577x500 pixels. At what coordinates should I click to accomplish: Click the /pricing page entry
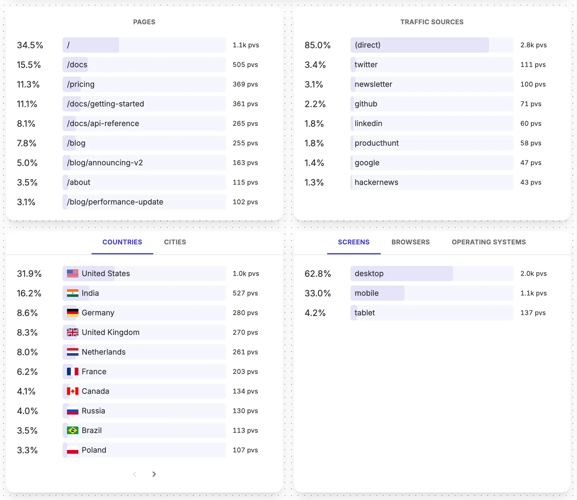(144, 84)
